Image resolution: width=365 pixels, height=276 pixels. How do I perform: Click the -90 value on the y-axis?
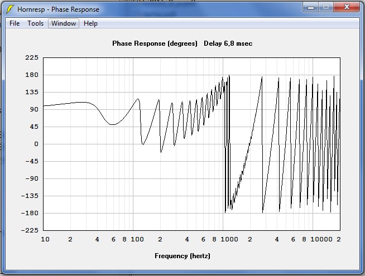32,178
